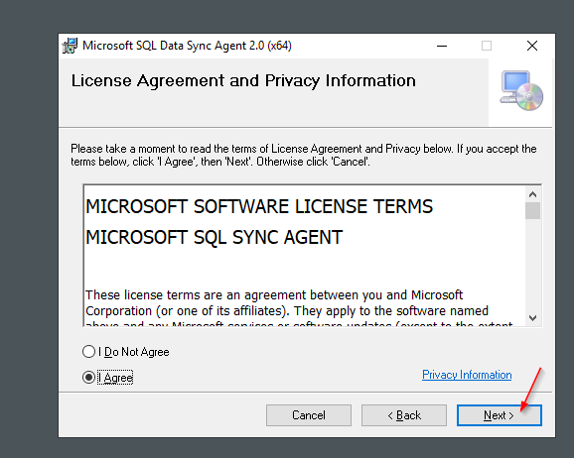The image size is (574, 458).
Task: Minimize the Data Sync Agent installer window
Action: tap(442, 46)
